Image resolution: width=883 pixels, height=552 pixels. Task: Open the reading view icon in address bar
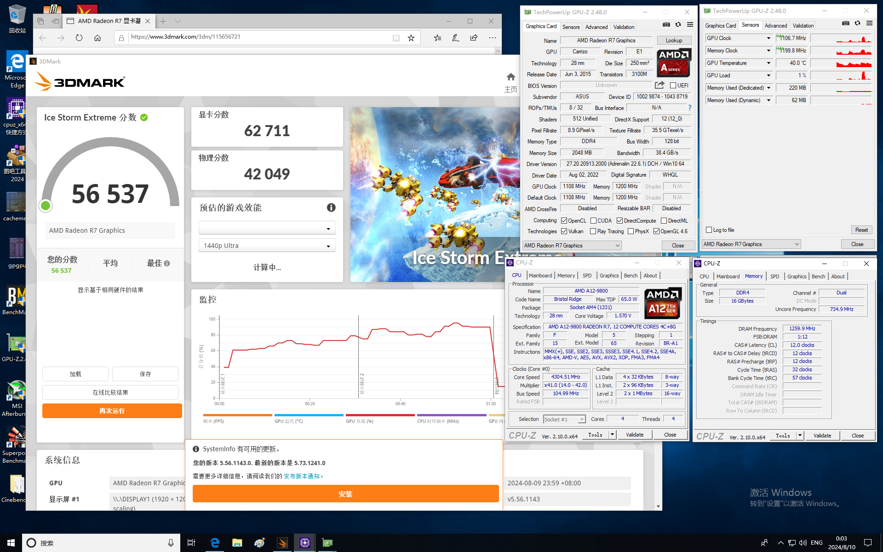coord(396,38)
